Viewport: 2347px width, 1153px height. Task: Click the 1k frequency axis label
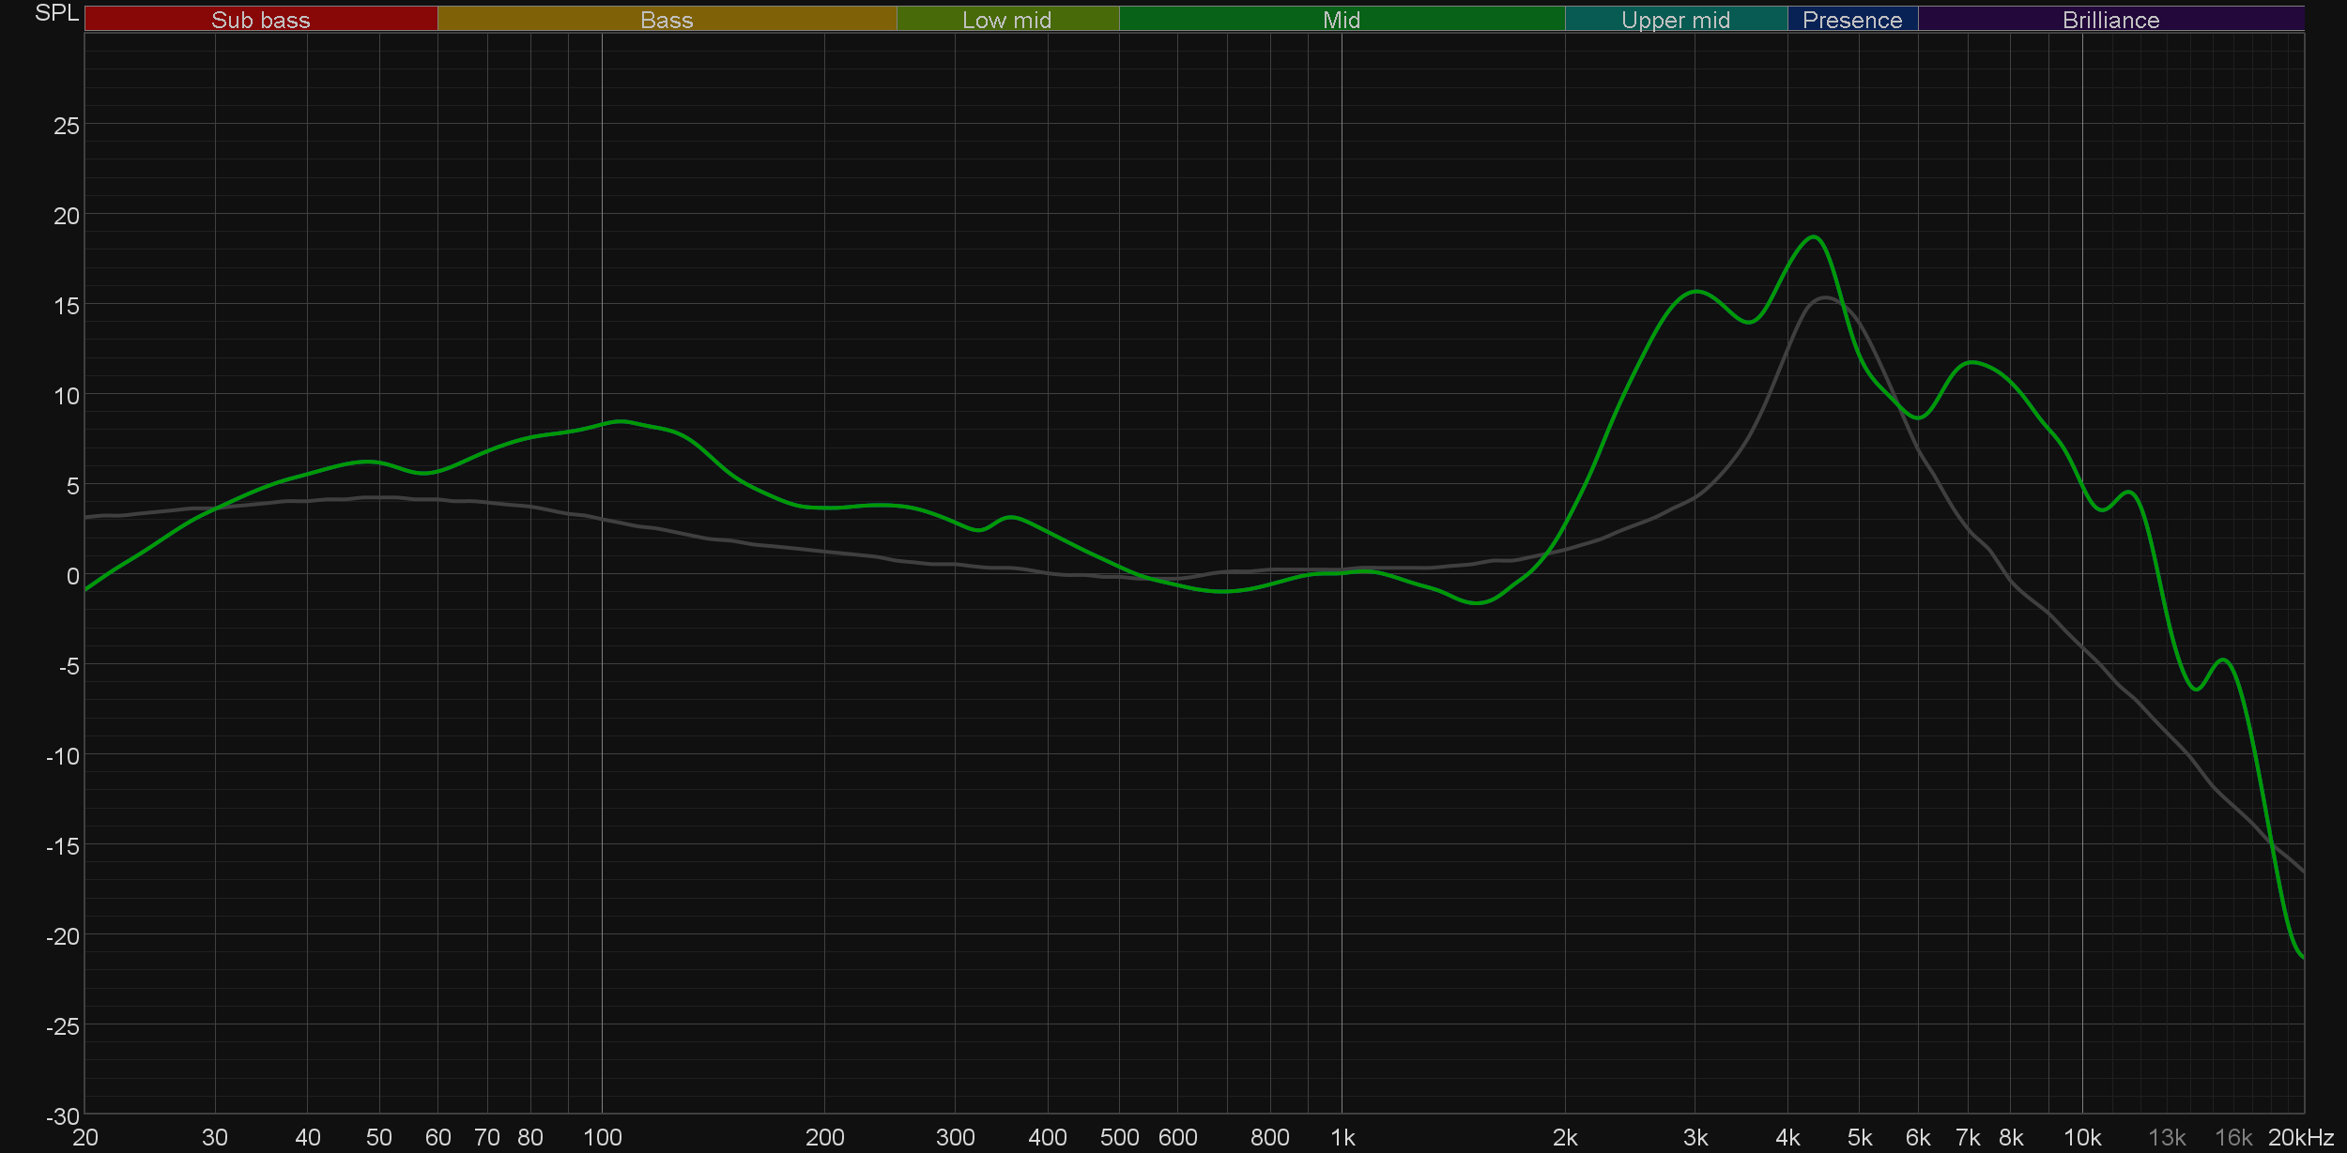(1342, 1138)
